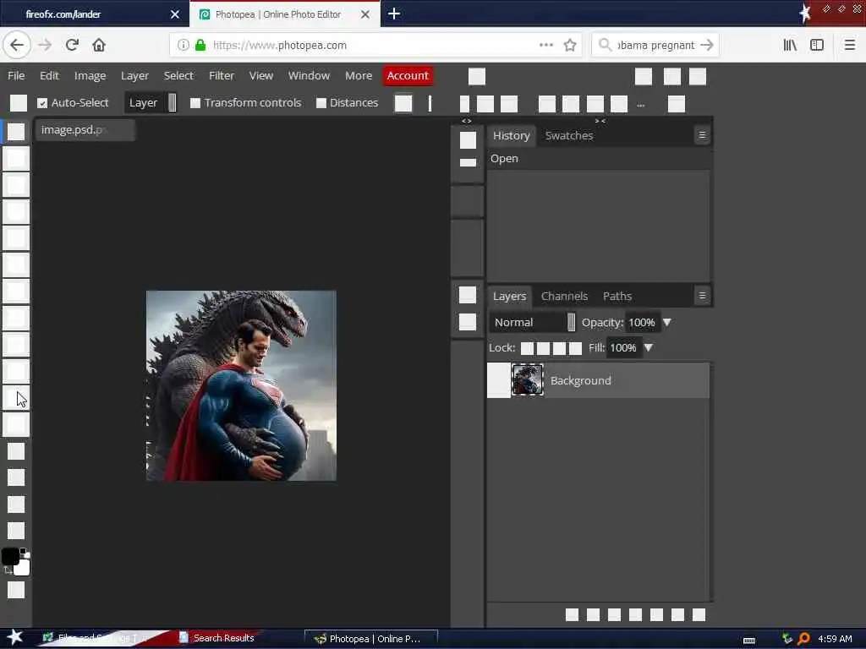
Task: Open the star Start button on taskbar
Action: [14, 637]
